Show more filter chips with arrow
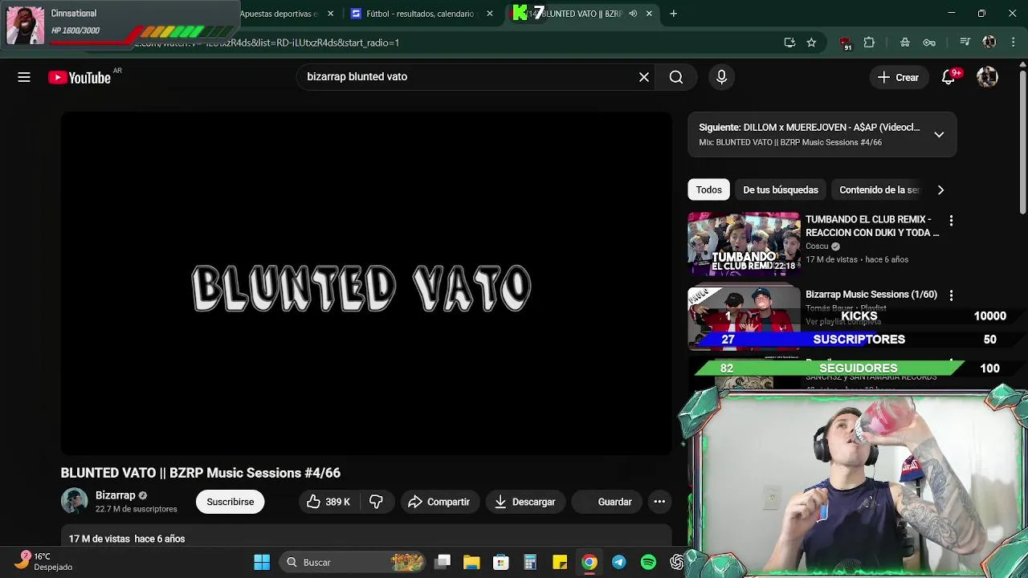Screen dimensions: 1028x578 [940, 190]
